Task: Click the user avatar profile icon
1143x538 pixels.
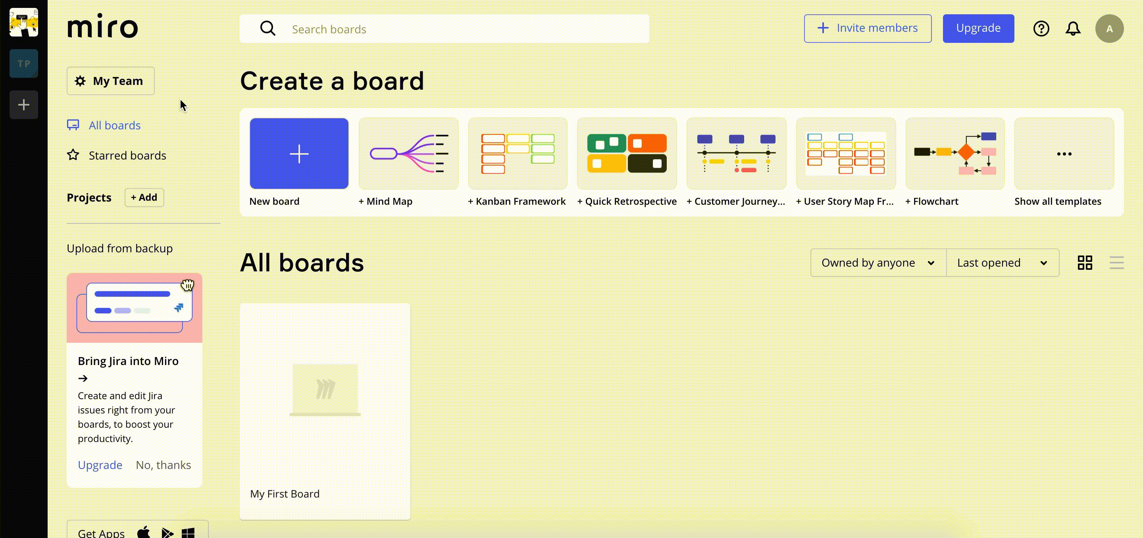Action: point(1109,29)
